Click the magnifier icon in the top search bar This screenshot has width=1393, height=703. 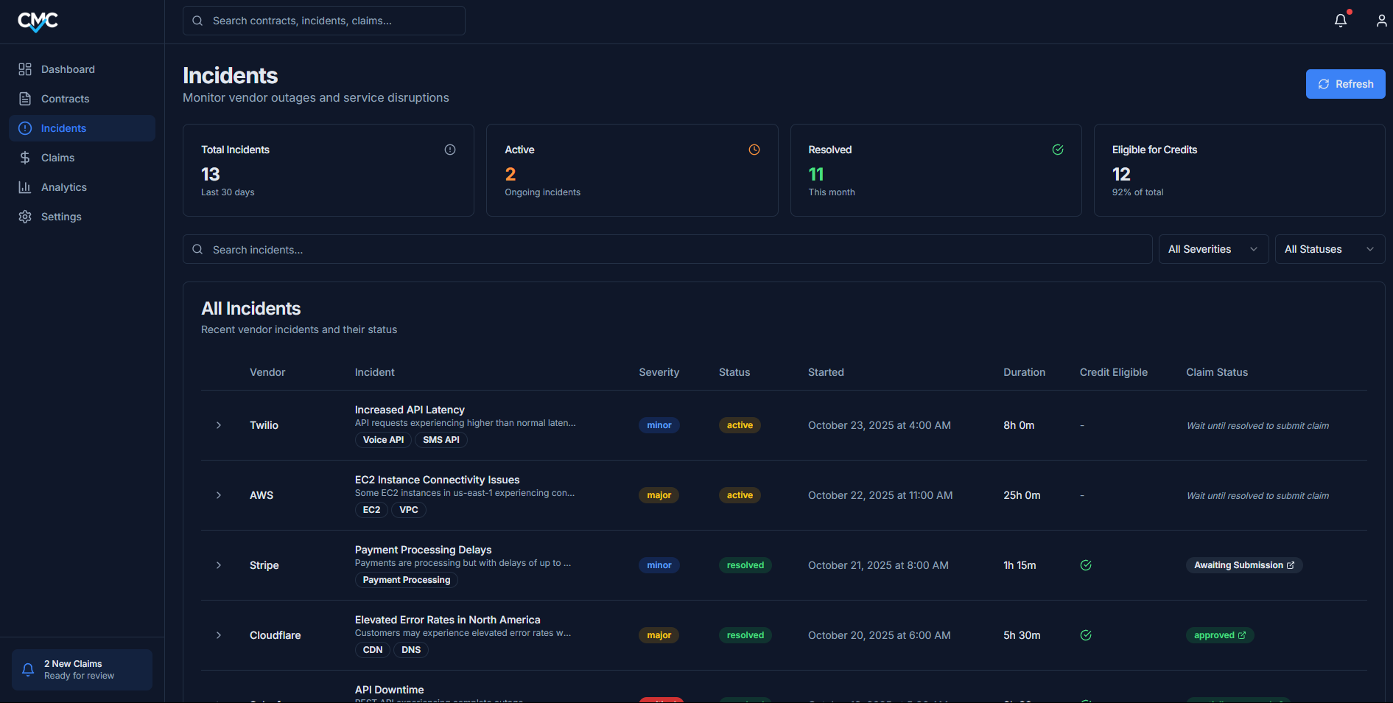[197, 20]
